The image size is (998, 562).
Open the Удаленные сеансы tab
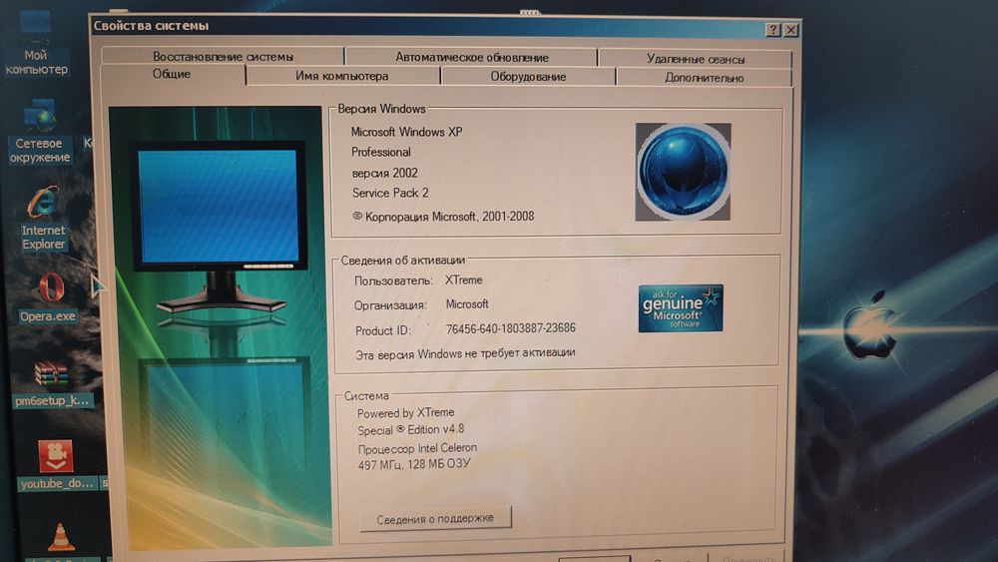click(695, 59)
